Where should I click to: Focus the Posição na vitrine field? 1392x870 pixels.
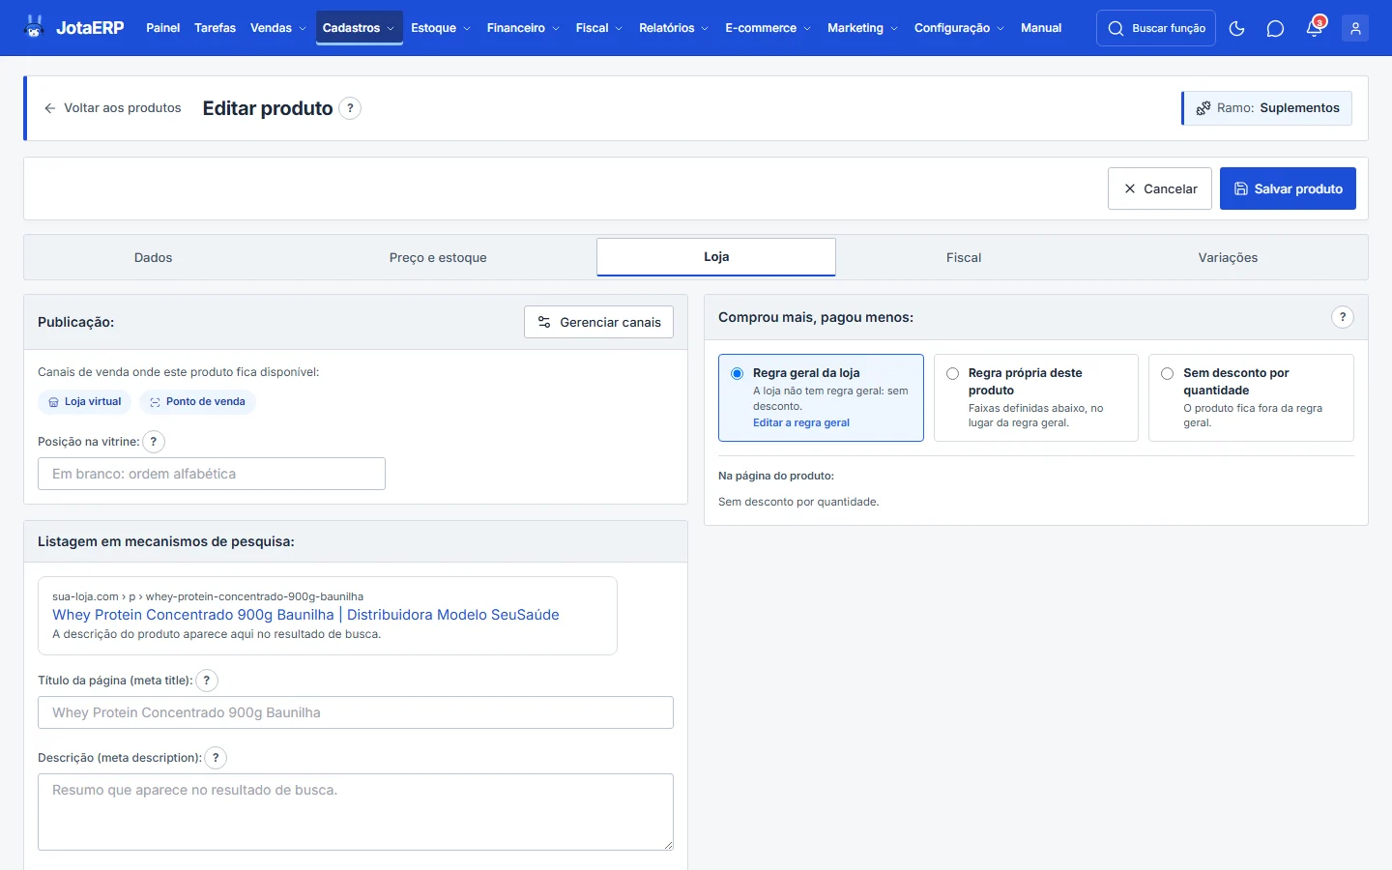pos(212,474)
